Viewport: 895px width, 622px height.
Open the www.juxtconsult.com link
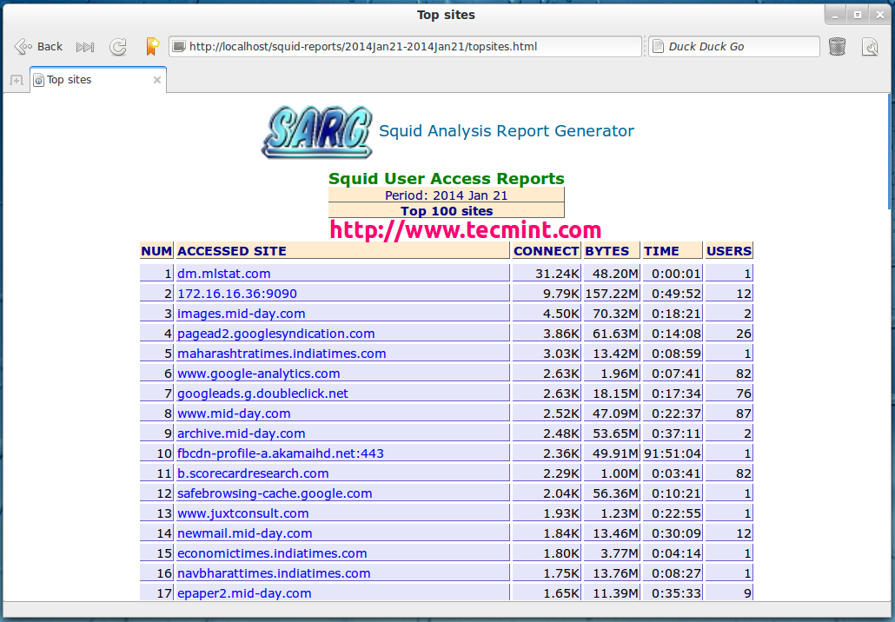(x=242, y=513)
